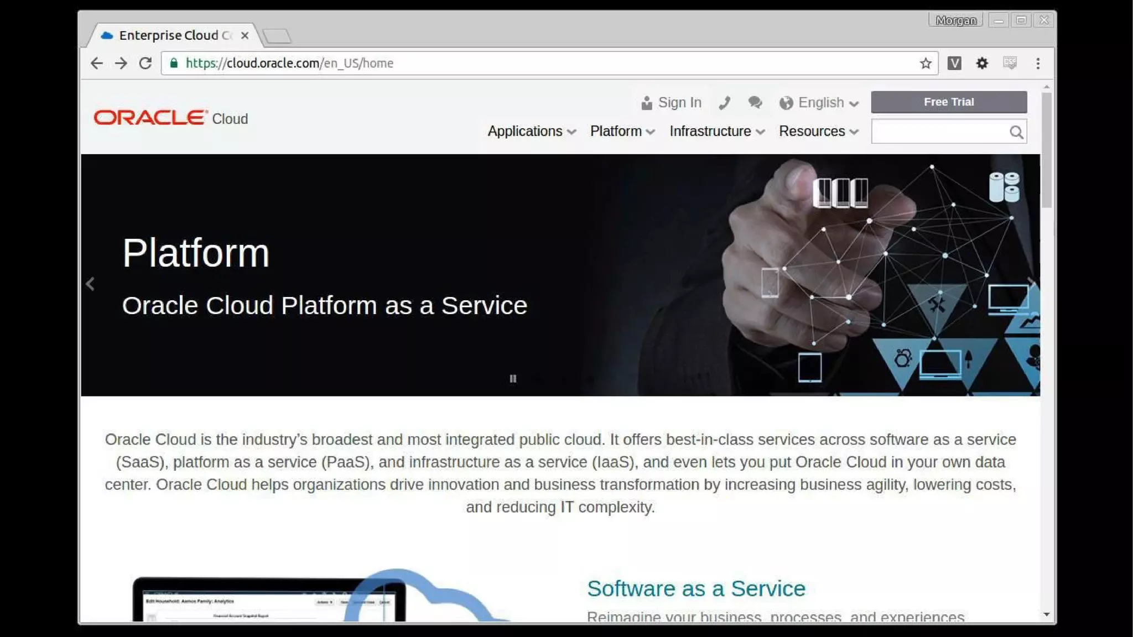Image resolution: width=1133 pixels, height=637 pixels.
Task: Click the Morgan profile button
Action: click(955, 20)
